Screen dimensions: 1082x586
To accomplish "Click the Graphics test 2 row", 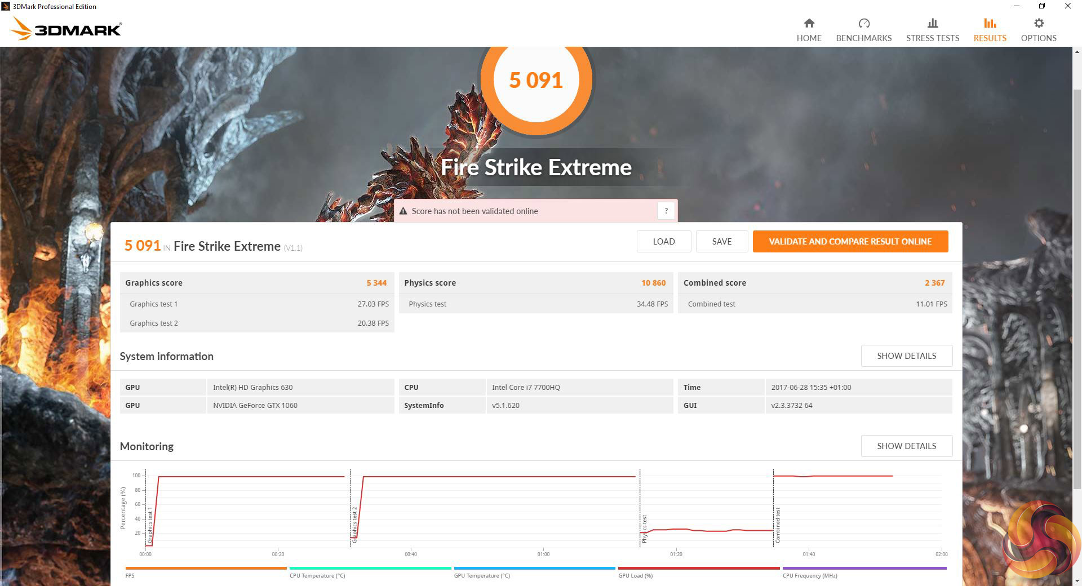I will coord(257,323).
